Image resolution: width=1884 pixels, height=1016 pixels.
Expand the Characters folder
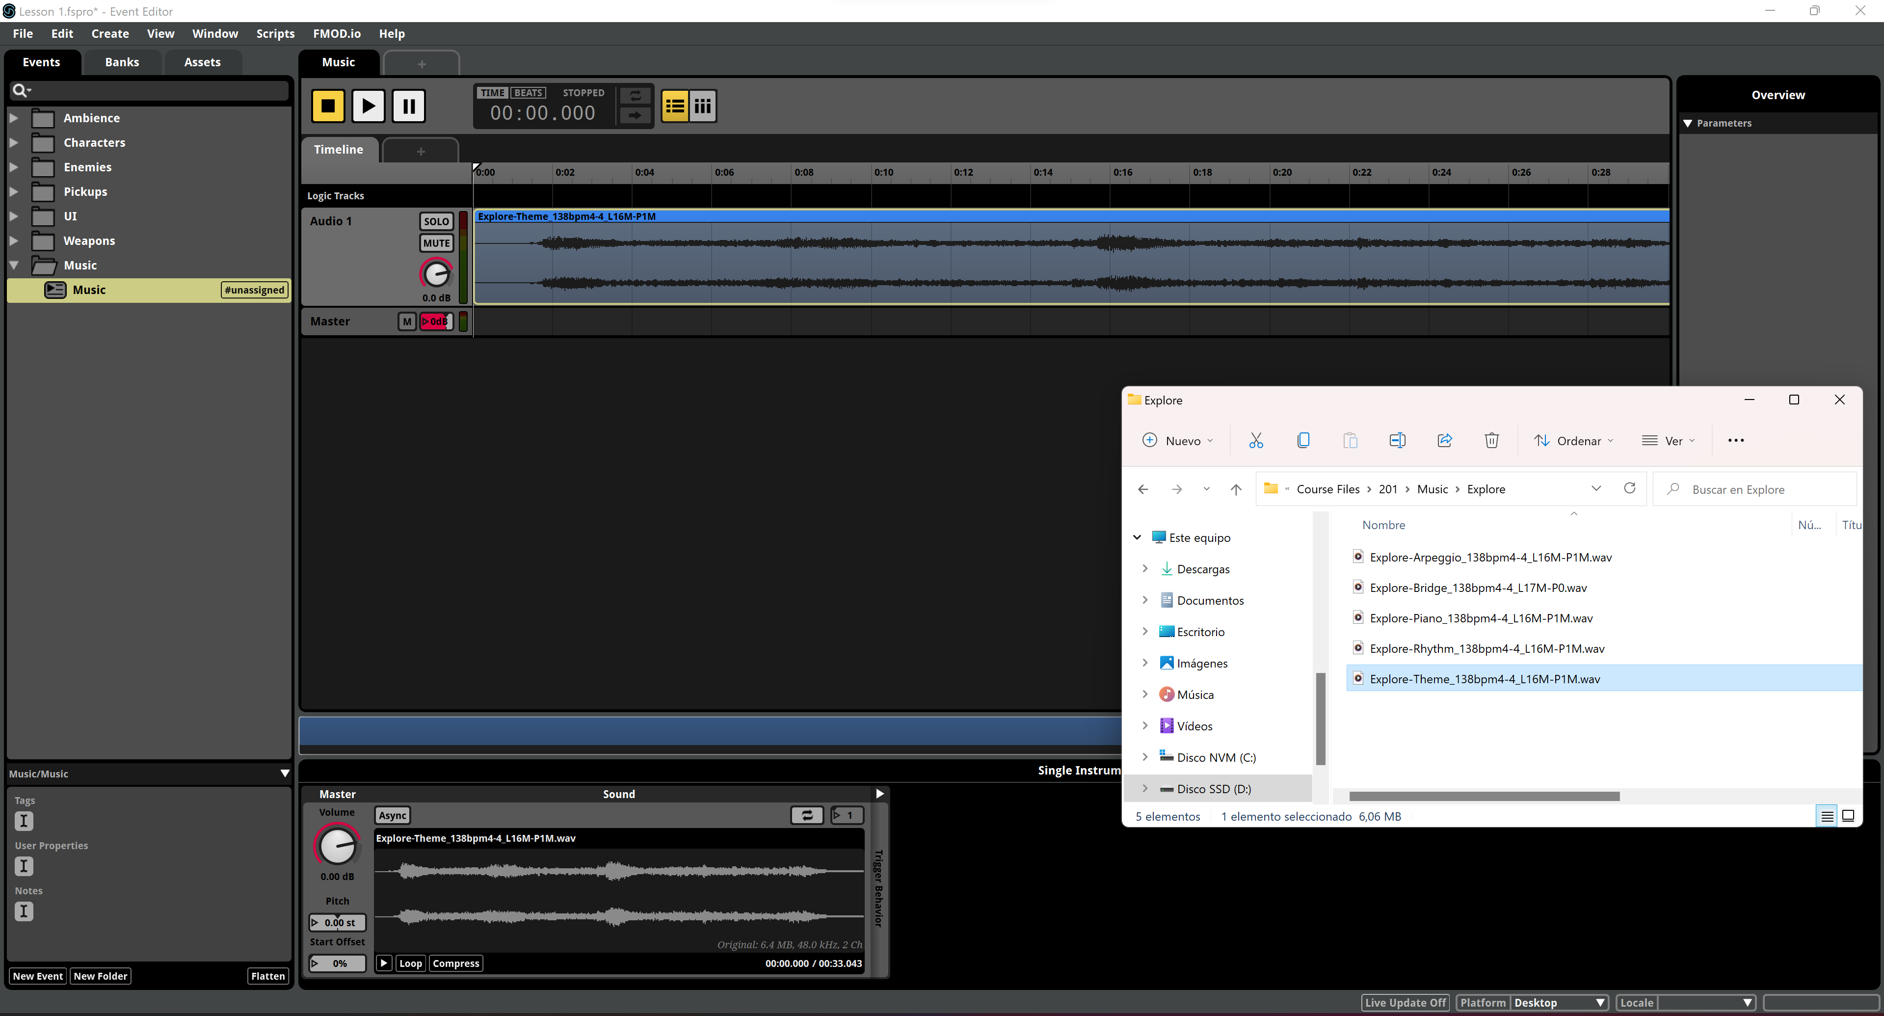[14, 143]
